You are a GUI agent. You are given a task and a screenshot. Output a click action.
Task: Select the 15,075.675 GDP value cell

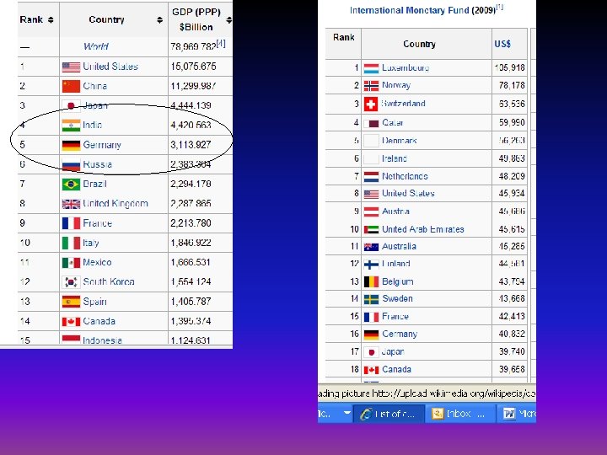tap(200, 67)
